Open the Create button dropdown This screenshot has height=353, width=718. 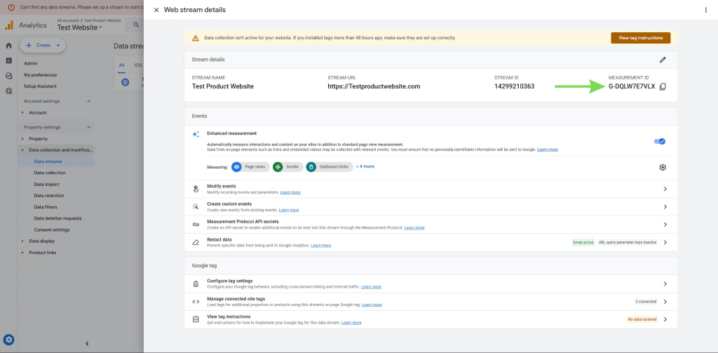point(58,46)
